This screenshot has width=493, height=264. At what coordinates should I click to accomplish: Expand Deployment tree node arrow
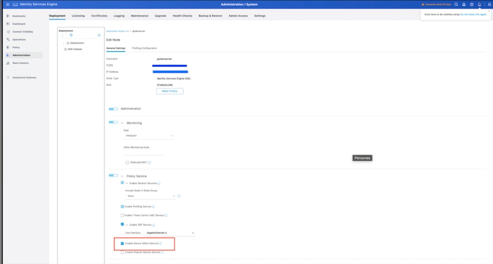[x=64, y=43]
